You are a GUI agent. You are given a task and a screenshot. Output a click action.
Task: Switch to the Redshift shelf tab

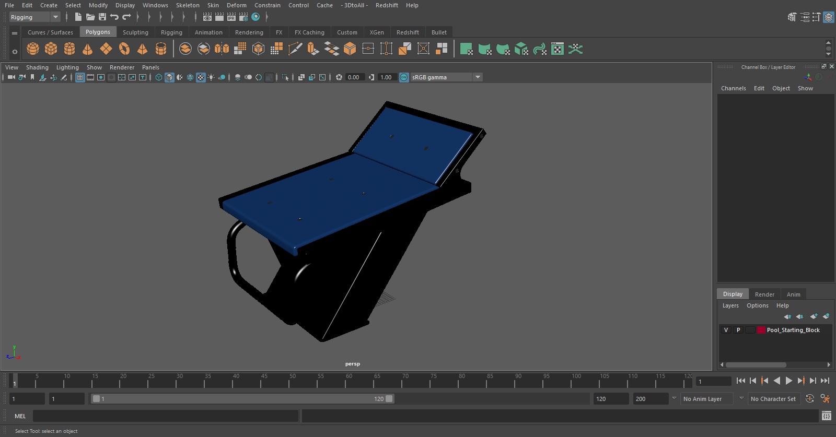point(408,32)
